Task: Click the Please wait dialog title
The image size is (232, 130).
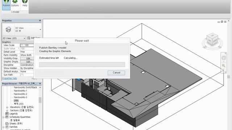Action: [x=82, y=41]
